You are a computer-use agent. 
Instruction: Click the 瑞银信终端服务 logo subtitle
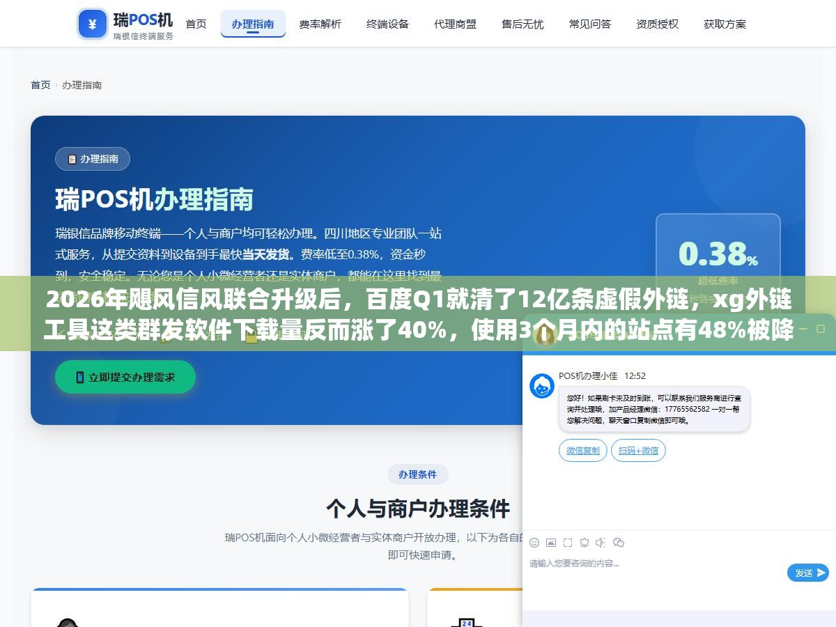tap(144, 36)
